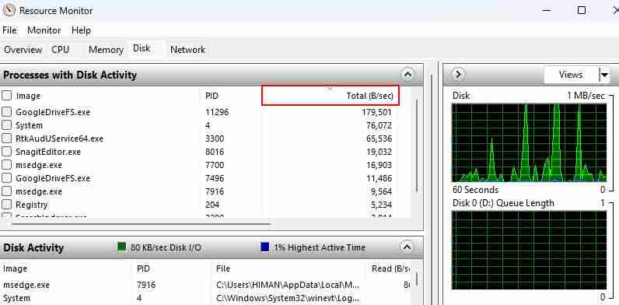Click the Resource Monitor app icon in title bar
The height and width of the screenshot is (305, 619).
point(9,10)
